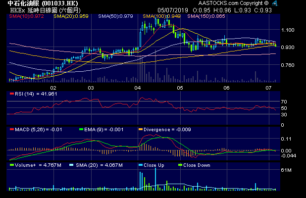The height and width of the screenshot is (198, 306).
Task: Click the SMA(150):0.865 legend label
Action: [x=206, y=16]
